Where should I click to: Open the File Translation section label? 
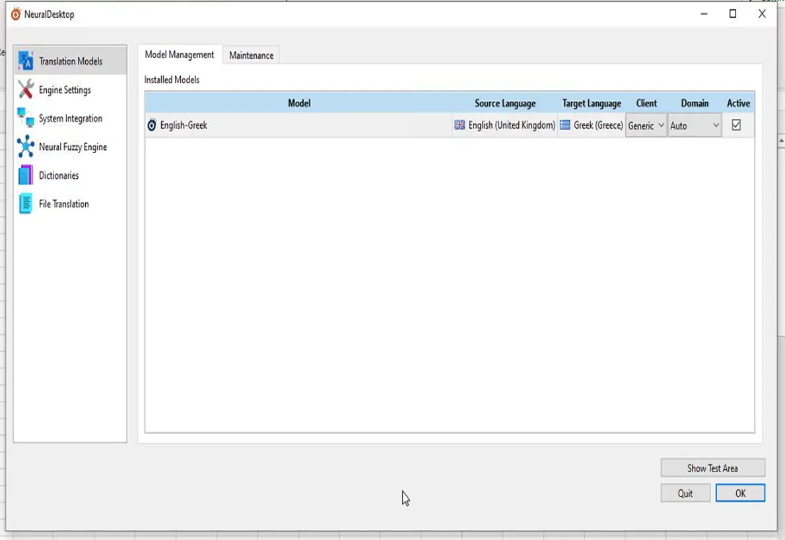[x=63, y=204]
